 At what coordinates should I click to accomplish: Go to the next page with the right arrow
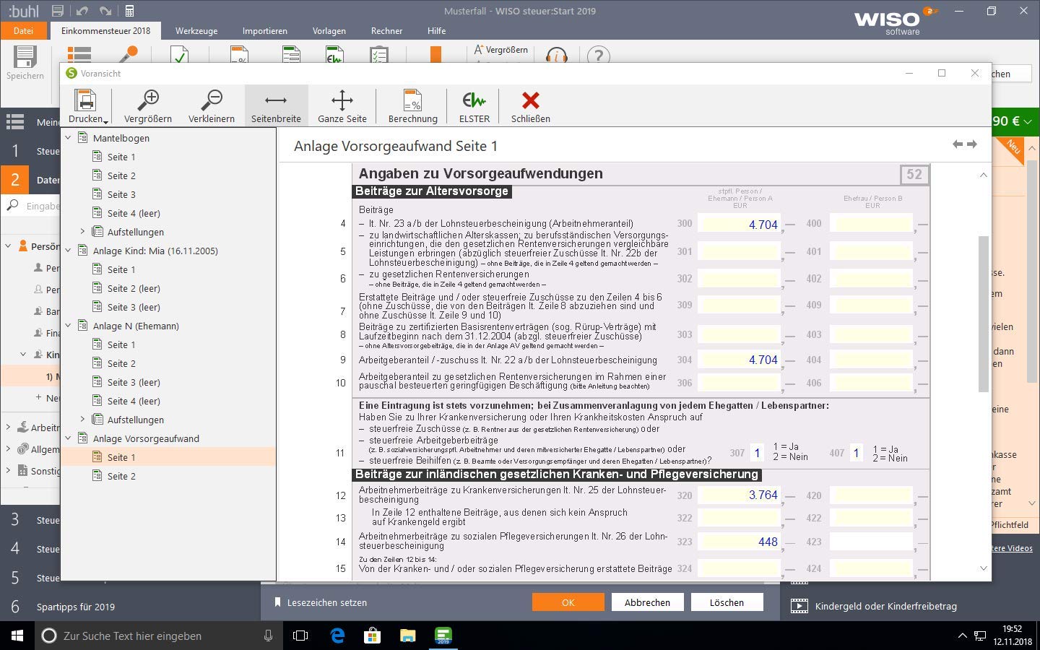coord(972,144)
